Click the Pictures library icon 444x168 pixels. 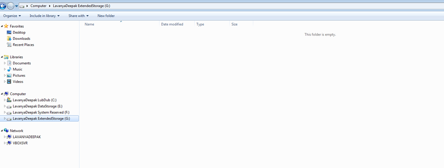(9, 75)
